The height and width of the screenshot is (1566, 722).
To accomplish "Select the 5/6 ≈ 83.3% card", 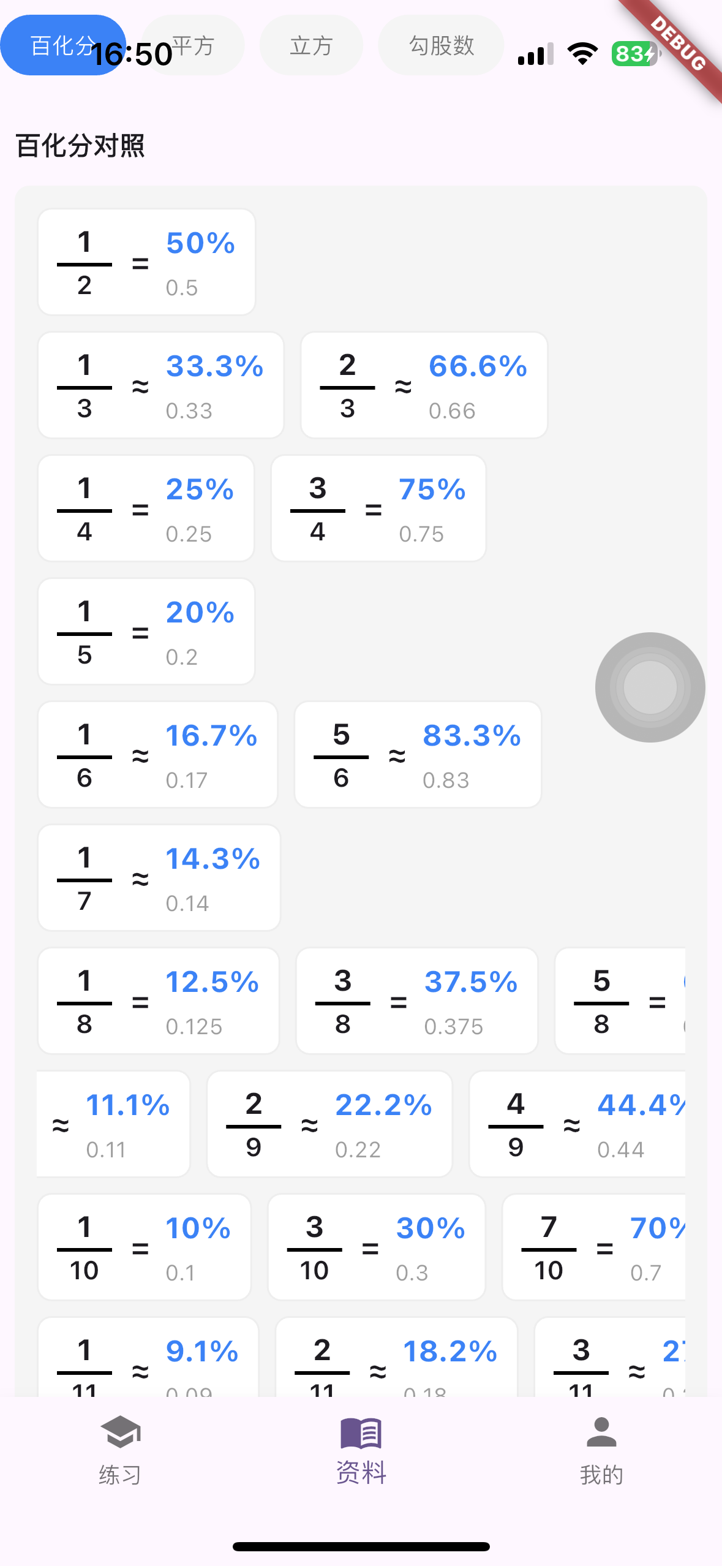I will pos(418,755).
